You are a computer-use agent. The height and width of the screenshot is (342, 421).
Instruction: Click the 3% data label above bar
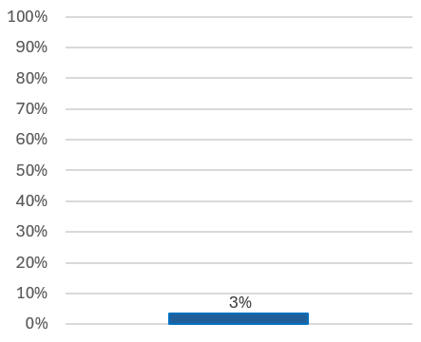tap(240, 302)
